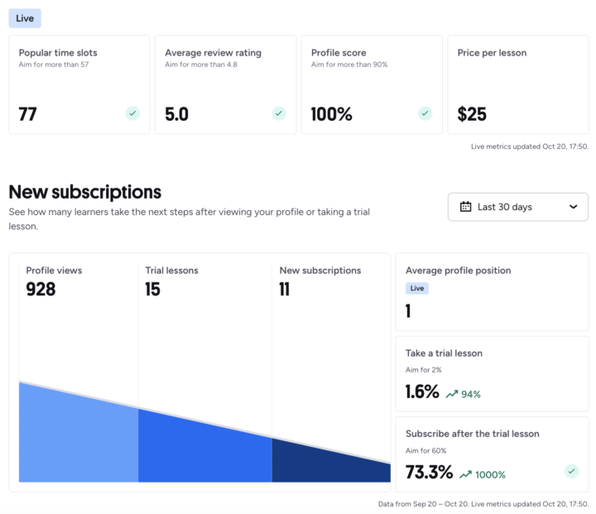Click the Average review rating checkmark icon

tap(279, 113)
